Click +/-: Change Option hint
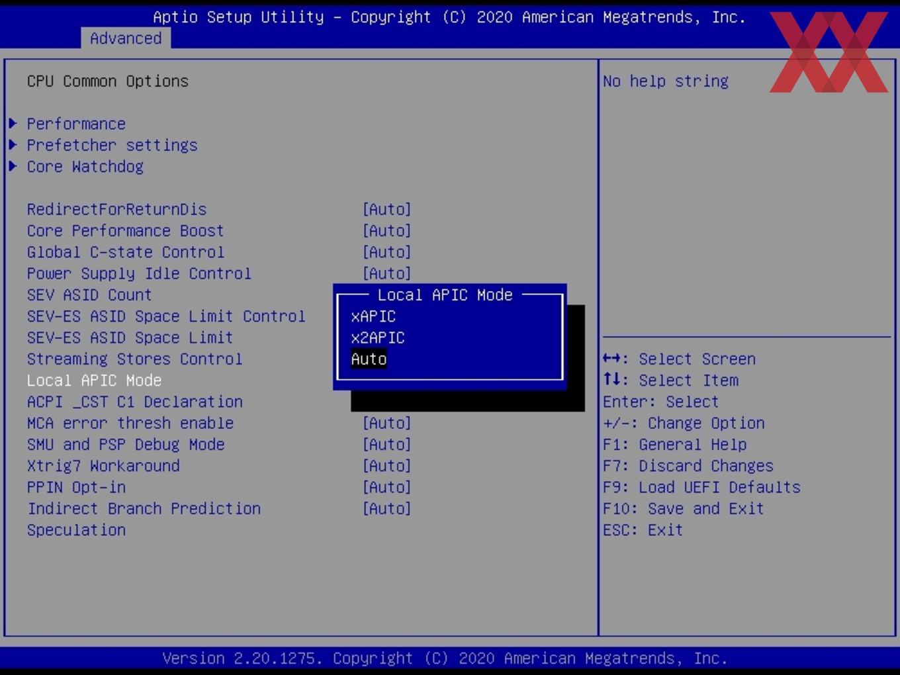Image resolution: width=900 pixels, height=675 pixels. point(684,423)
